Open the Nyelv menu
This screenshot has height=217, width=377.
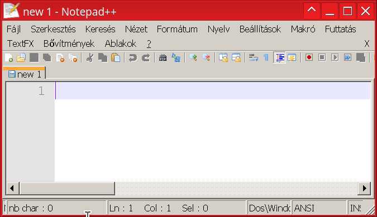point(218,29)
